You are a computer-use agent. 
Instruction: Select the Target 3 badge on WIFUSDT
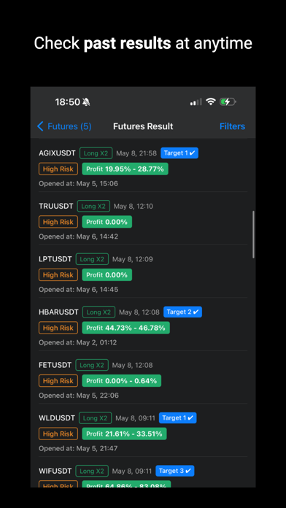175,471
